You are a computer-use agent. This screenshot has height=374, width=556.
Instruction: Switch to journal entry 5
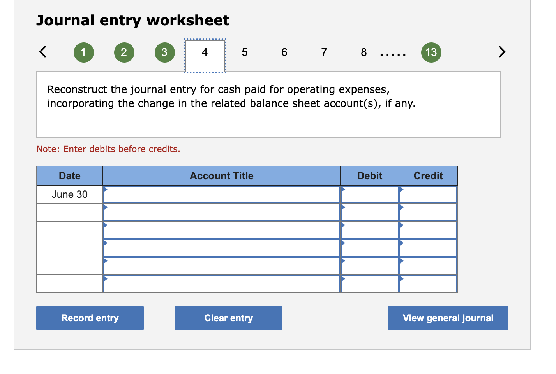click(245, 52)
